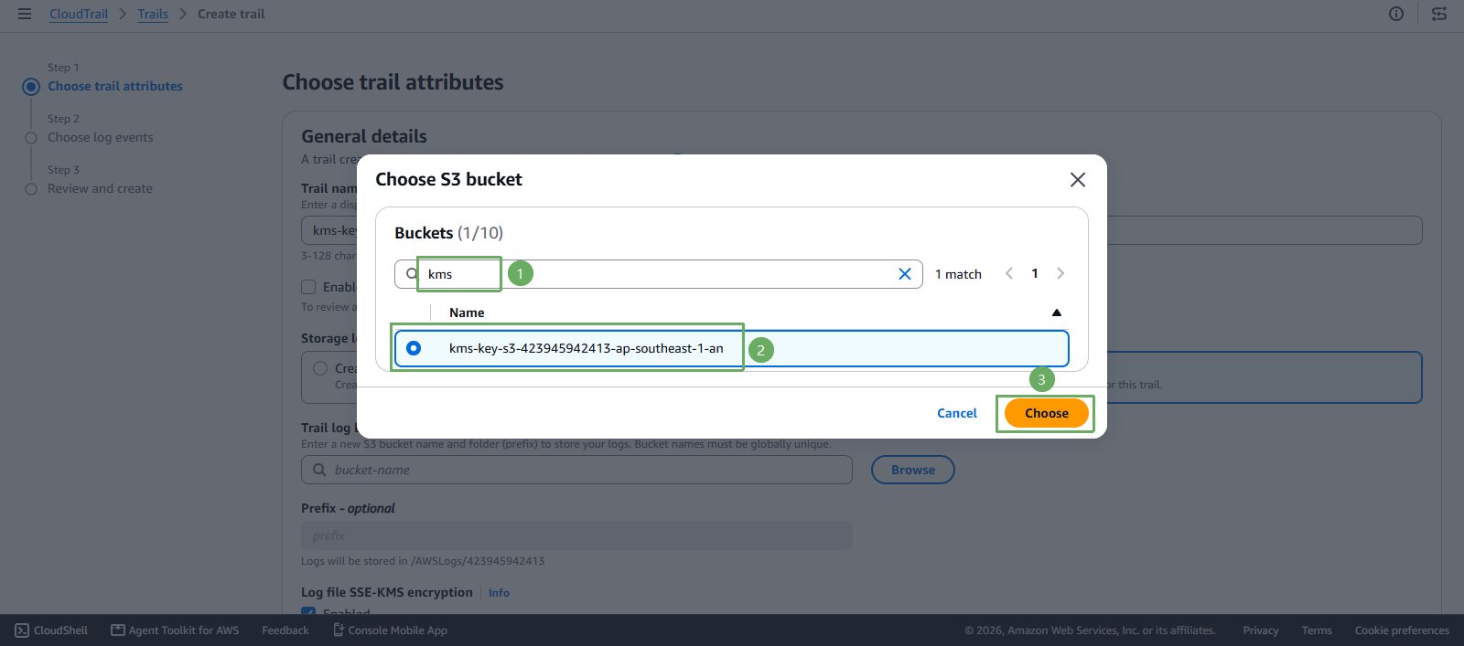The width and height of the screenshot is (1464, 646).
Task: Click Review and create step label
Action: click(x=101, y=188)
